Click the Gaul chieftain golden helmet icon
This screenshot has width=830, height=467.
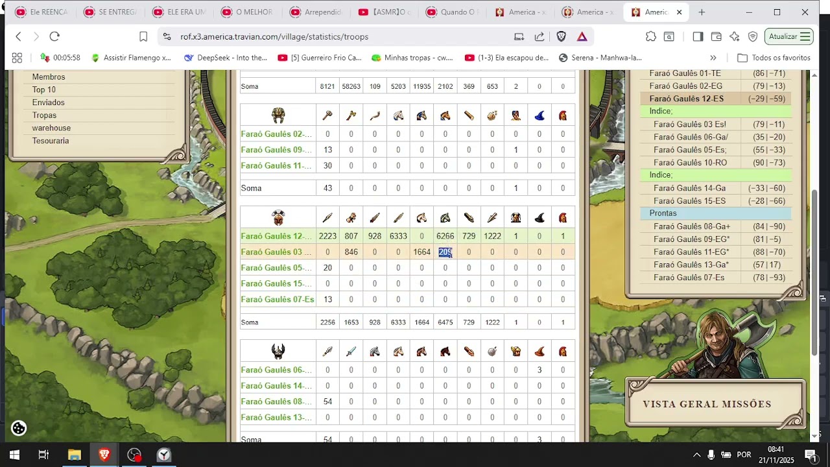[x=516, y=352]
